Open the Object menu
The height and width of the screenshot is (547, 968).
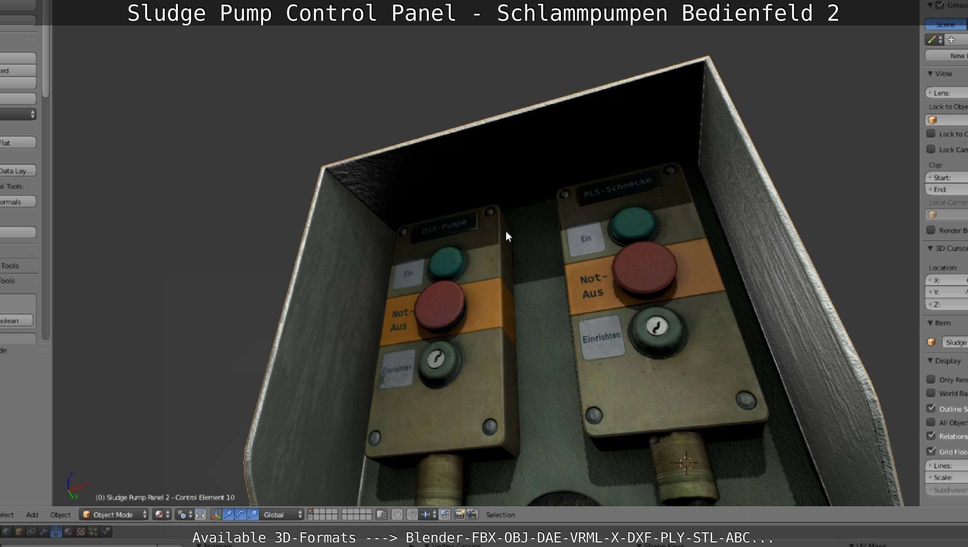(x=60, y=515)
